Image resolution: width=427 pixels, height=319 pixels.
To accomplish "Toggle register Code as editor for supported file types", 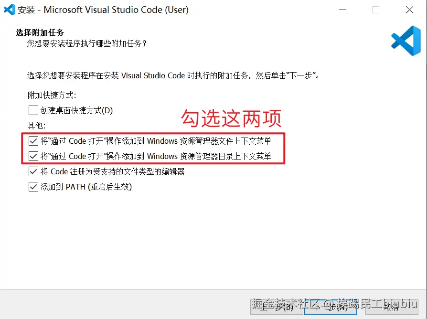I will pyautogui.click(x=33, y=171).
